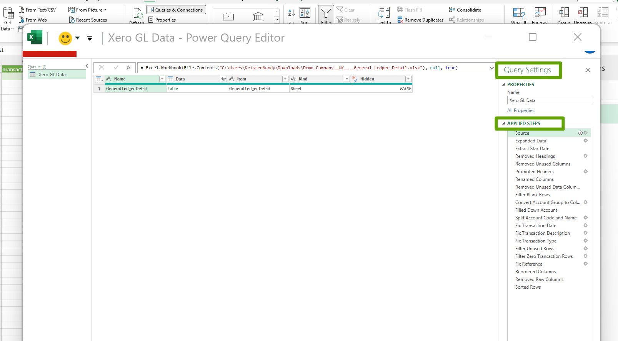Close the Query Settings pane
618x341 pixels.
(x=588, y=70)
